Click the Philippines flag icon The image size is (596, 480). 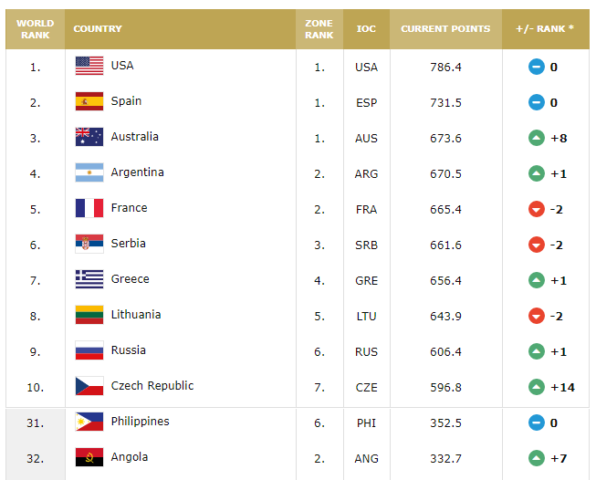coord(89,422)
